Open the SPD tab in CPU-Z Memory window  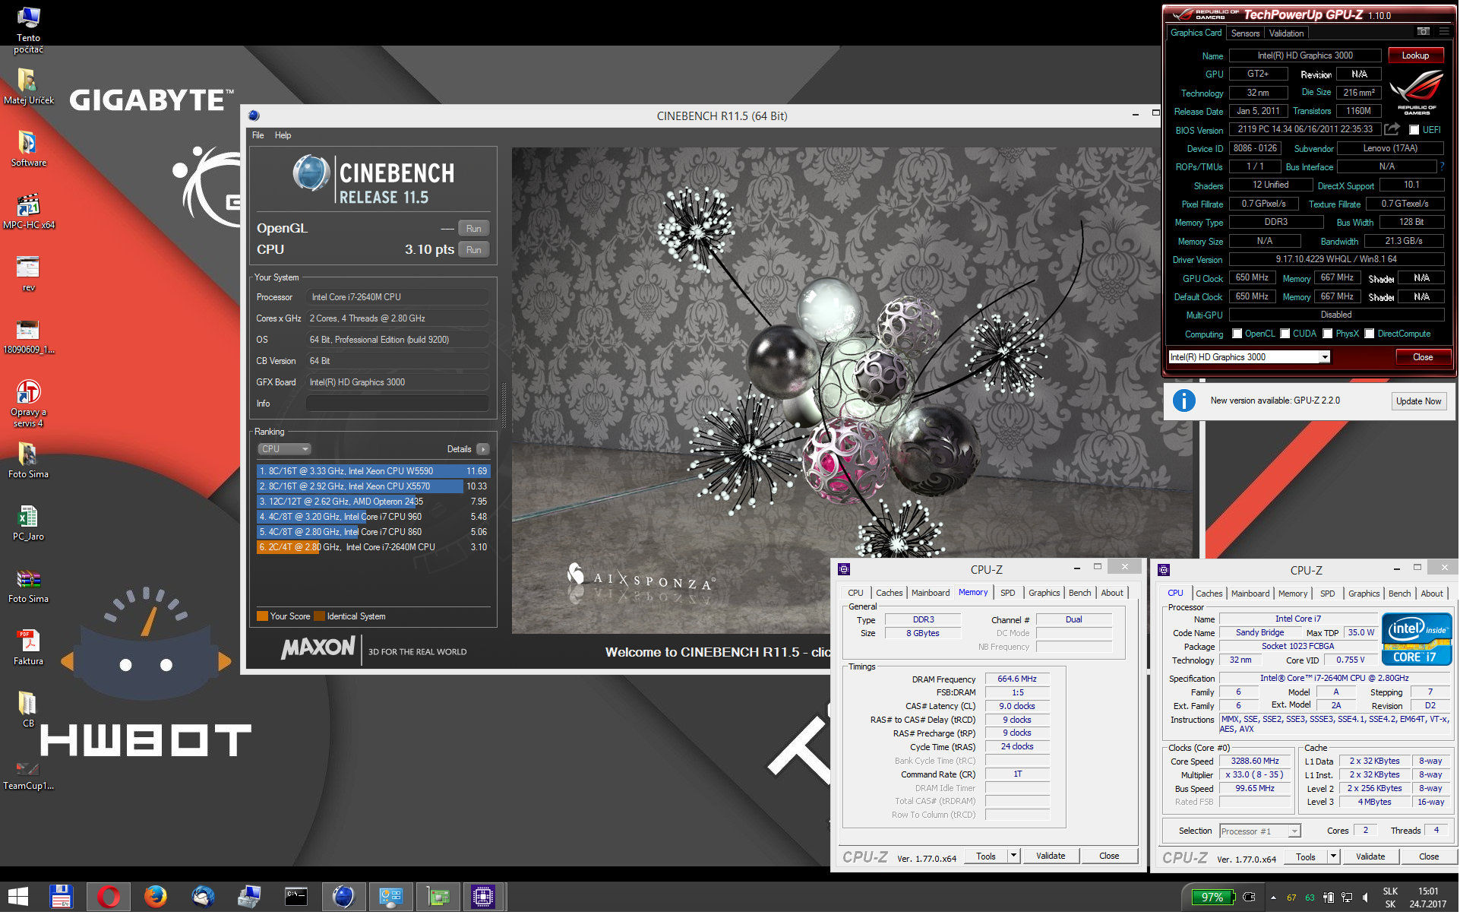point(1008,593)
